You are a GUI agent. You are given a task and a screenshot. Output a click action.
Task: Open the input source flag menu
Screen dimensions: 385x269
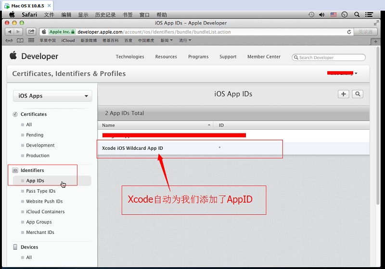click(x=334, y=15)
